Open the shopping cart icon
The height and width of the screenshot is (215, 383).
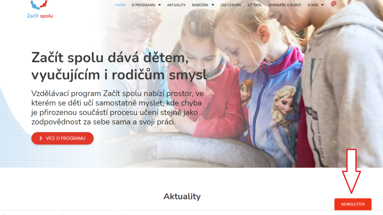click(x=332, y=5)
